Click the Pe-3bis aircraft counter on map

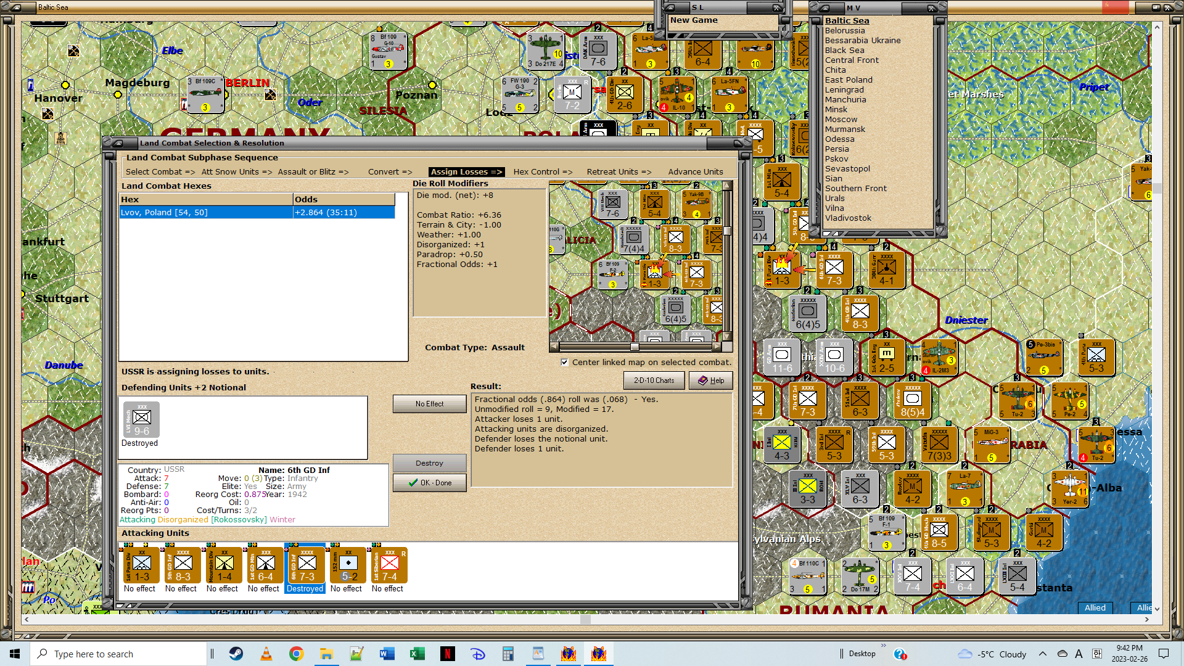(x=1043, y=358)
